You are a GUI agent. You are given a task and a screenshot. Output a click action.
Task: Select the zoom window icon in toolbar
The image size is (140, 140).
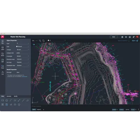pyautogui.click(x=43, y=41)
